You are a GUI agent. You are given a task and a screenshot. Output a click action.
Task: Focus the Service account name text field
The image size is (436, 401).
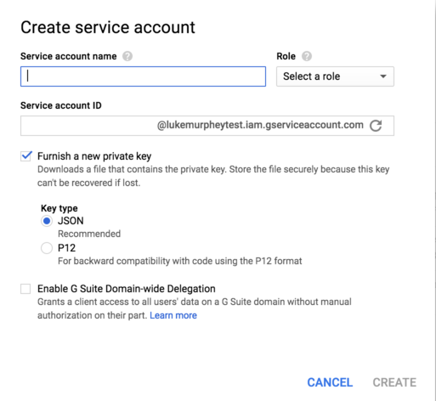click(x=143, y=76)
